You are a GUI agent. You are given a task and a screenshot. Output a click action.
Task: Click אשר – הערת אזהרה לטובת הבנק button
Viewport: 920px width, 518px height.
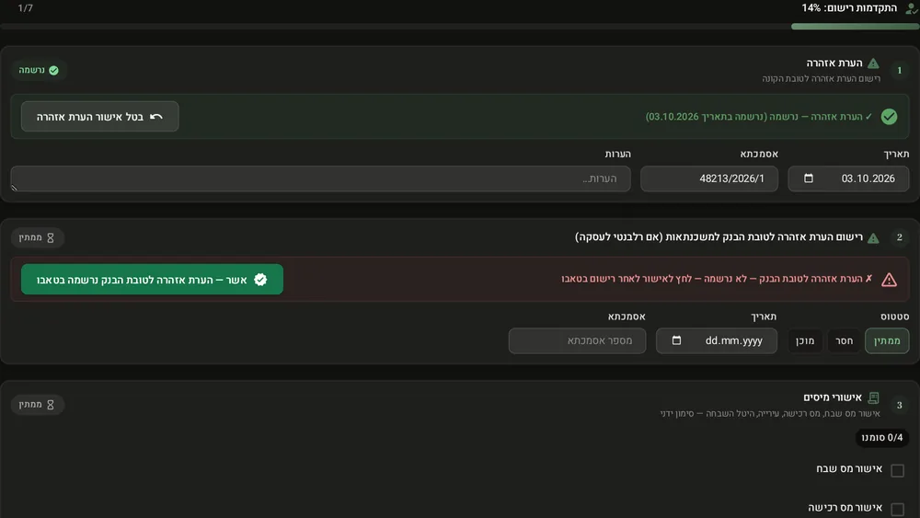pos(152,280)
